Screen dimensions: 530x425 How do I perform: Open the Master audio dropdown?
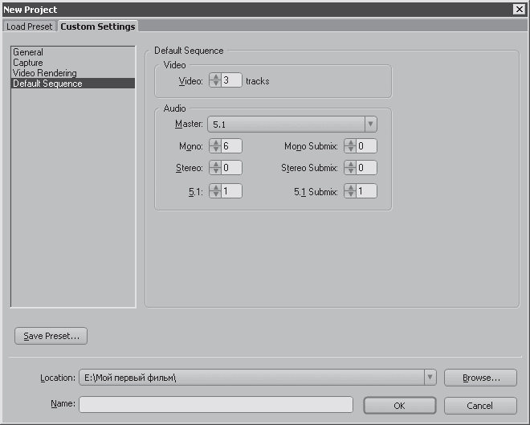[x=292, y=124]
